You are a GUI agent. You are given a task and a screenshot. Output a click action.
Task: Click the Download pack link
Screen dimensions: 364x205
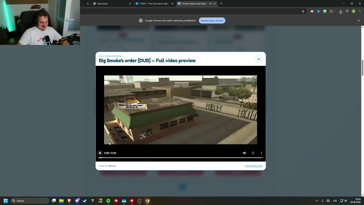254,166
